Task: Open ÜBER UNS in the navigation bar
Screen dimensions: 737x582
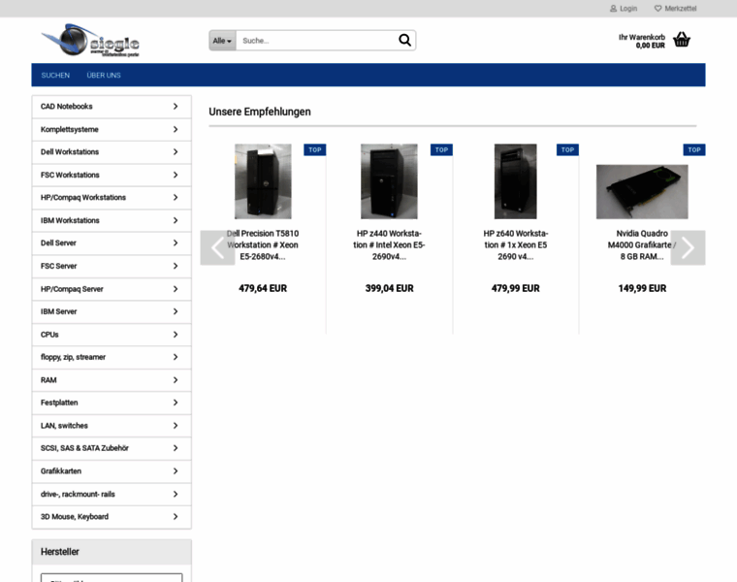Action: click(104, 76)
